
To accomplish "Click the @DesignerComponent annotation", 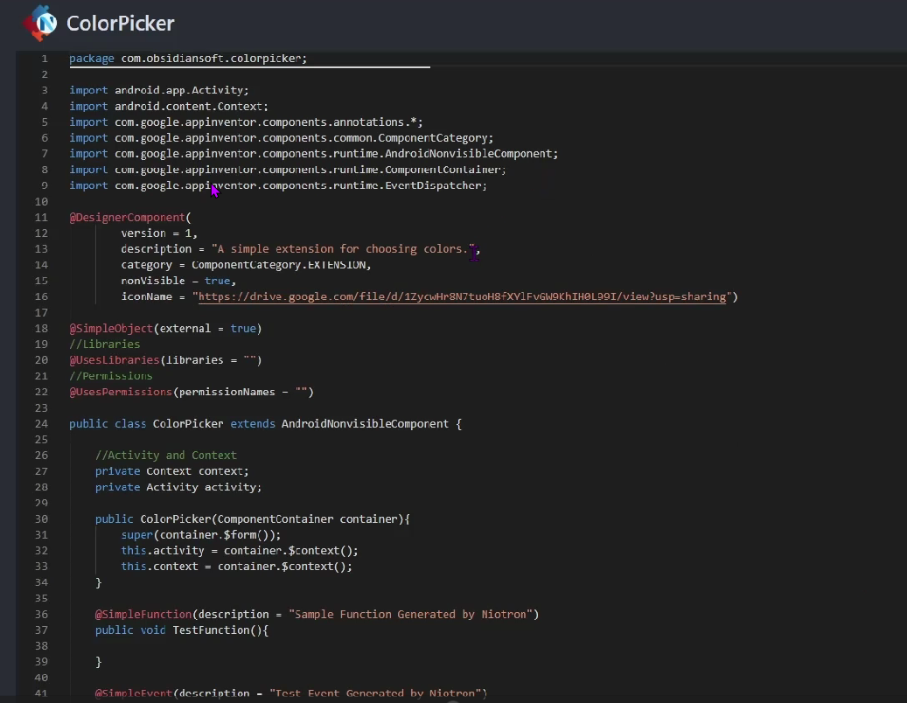I will tap(129, 217).
